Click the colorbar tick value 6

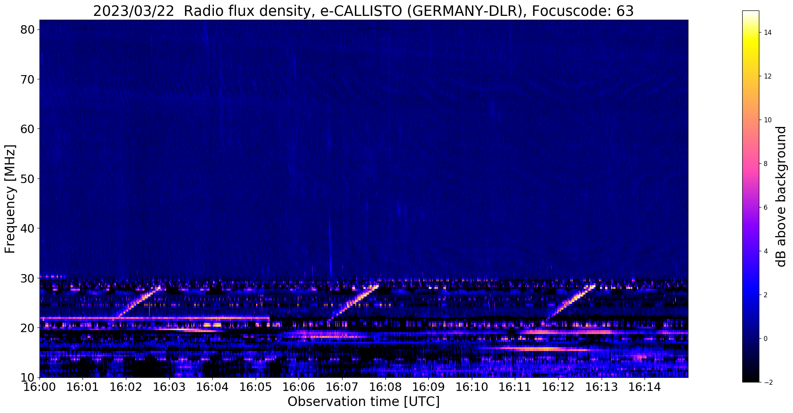point(765,207)
